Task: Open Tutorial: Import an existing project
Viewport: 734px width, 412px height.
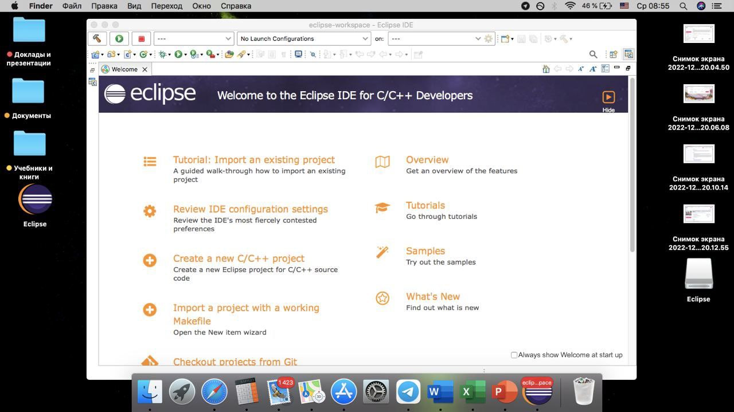Action: (x=254, y=160)
